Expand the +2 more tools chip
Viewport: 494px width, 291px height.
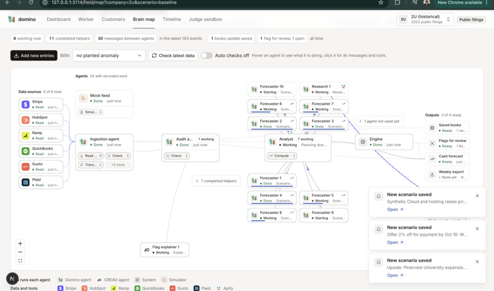(x=118, y=165)
